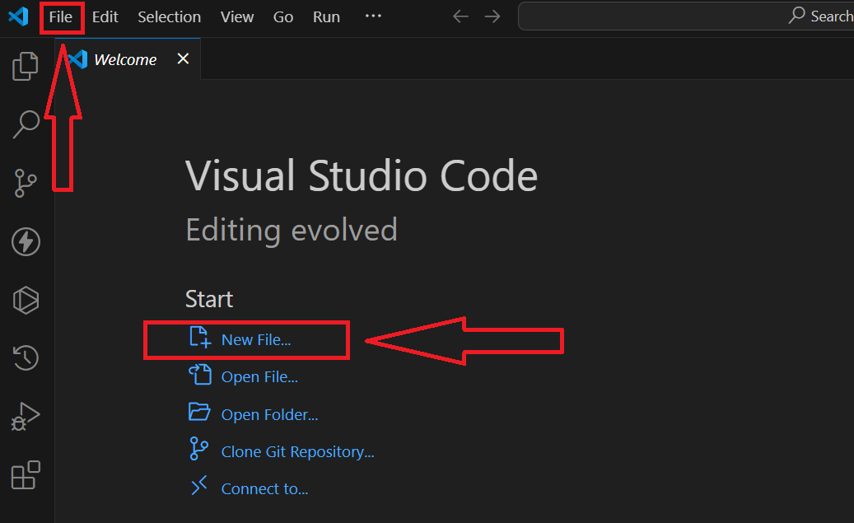Viewport: 854px width, 523px height.
Task: Click the Open File icon
Action: click(x=200, y=374)
